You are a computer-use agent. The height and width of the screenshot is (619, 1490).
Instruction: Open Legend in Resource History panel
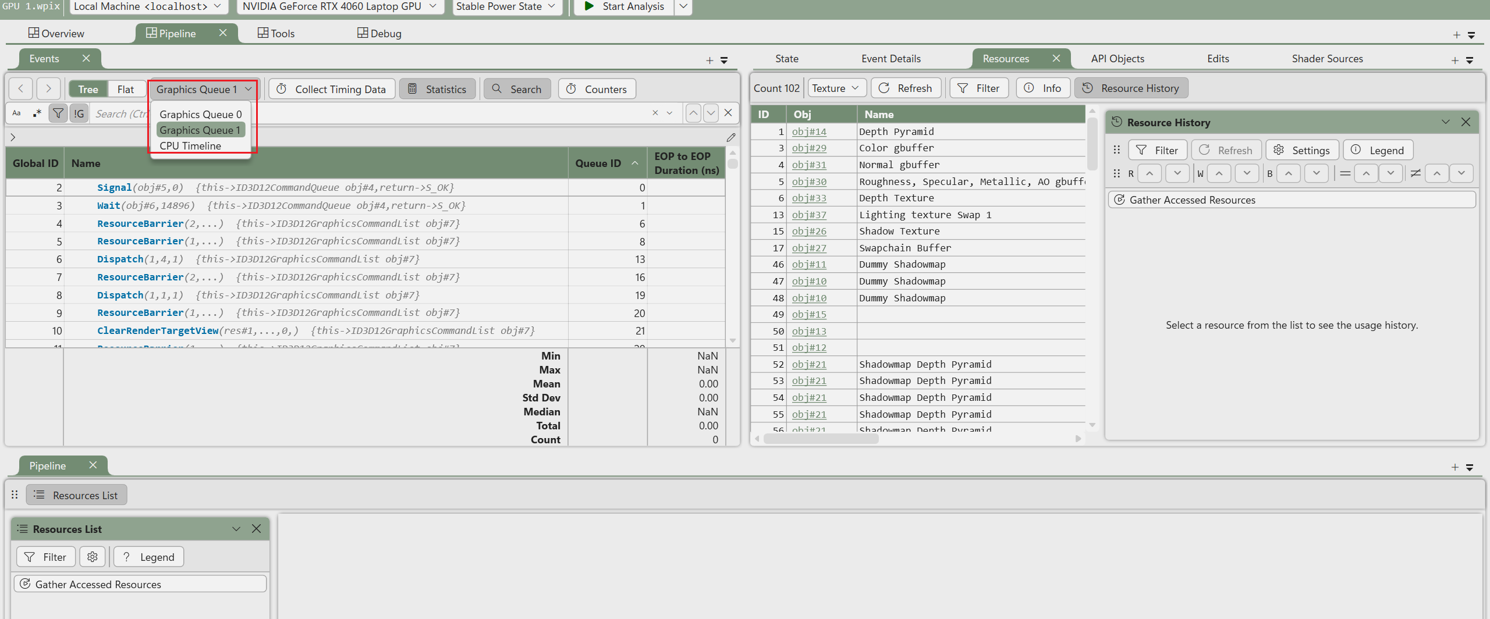point(1378,150)
